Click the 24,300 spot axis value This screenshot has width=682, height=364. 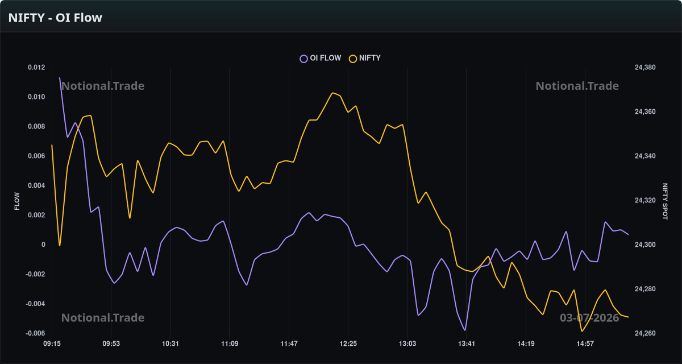point(645,245)
